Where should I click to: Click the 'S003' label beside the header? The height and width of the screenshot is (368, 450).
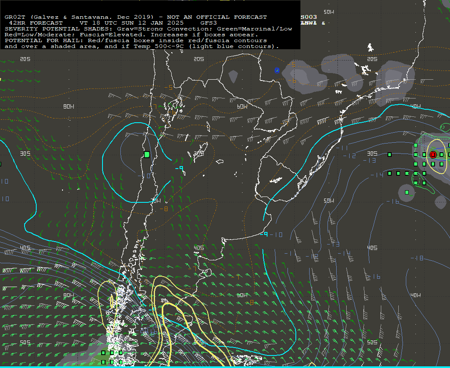[x=309, y=17]
